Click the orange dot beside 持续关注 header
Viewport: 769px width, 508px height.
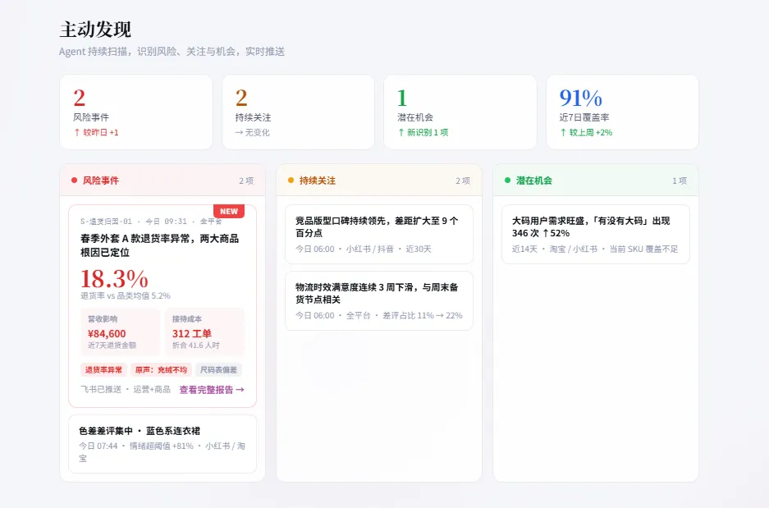point(291,181)
